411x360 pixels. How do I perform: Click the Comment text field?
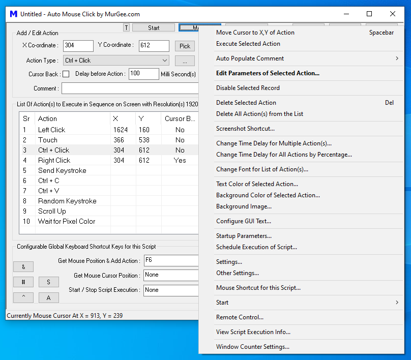click(130, 88)
